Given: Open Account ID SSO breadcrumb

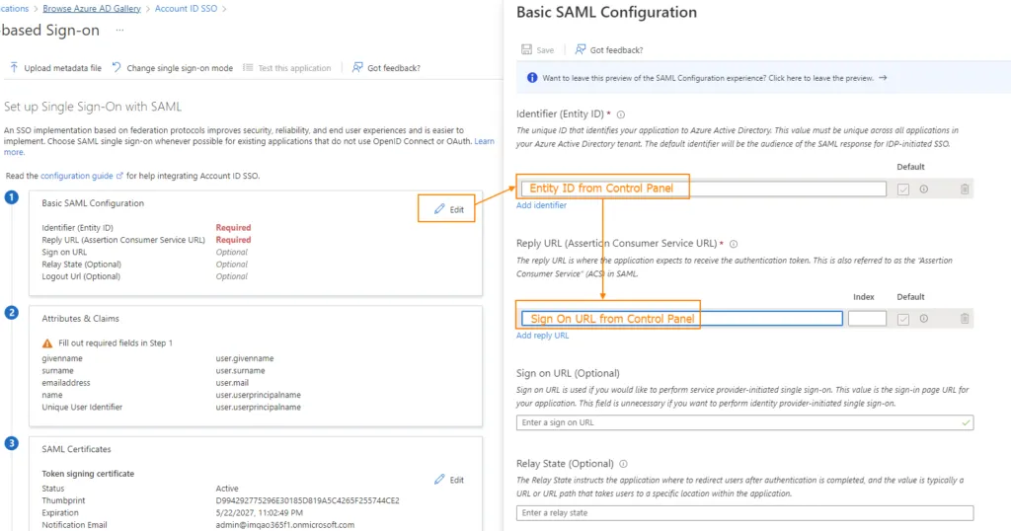Looking at the screenshot, I should 186,8.
